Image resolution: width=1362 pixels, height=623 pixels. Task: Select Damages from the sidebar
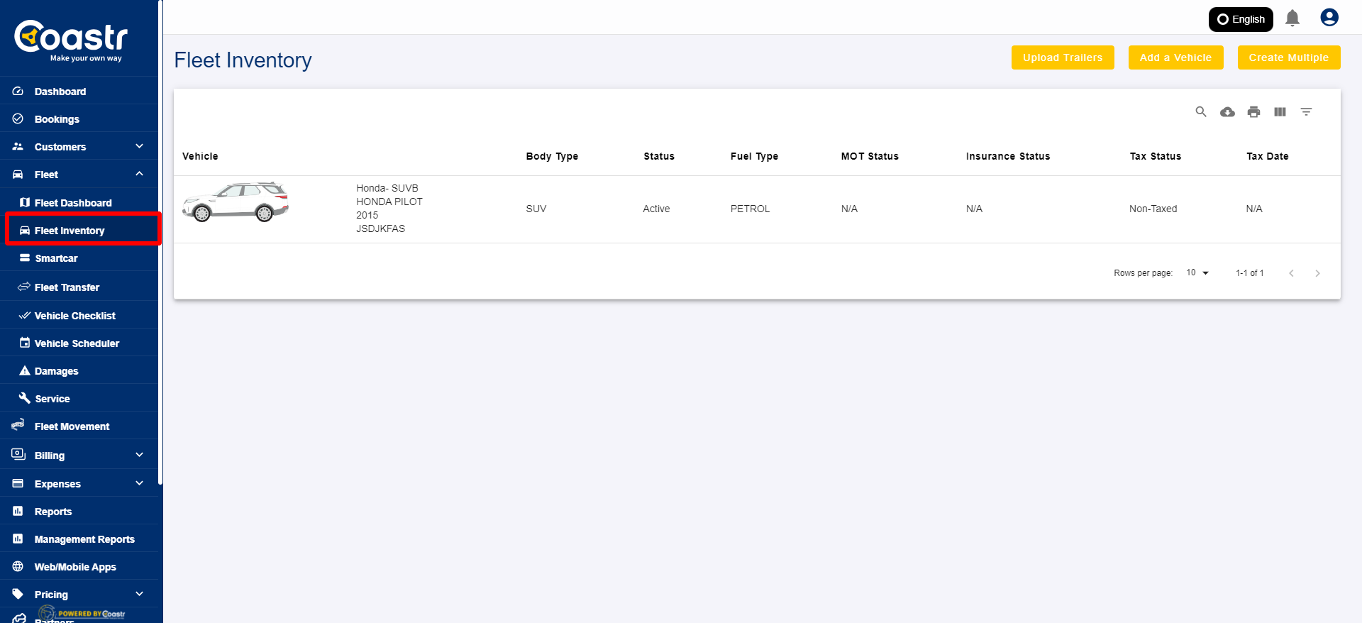[x=56, y=371]
